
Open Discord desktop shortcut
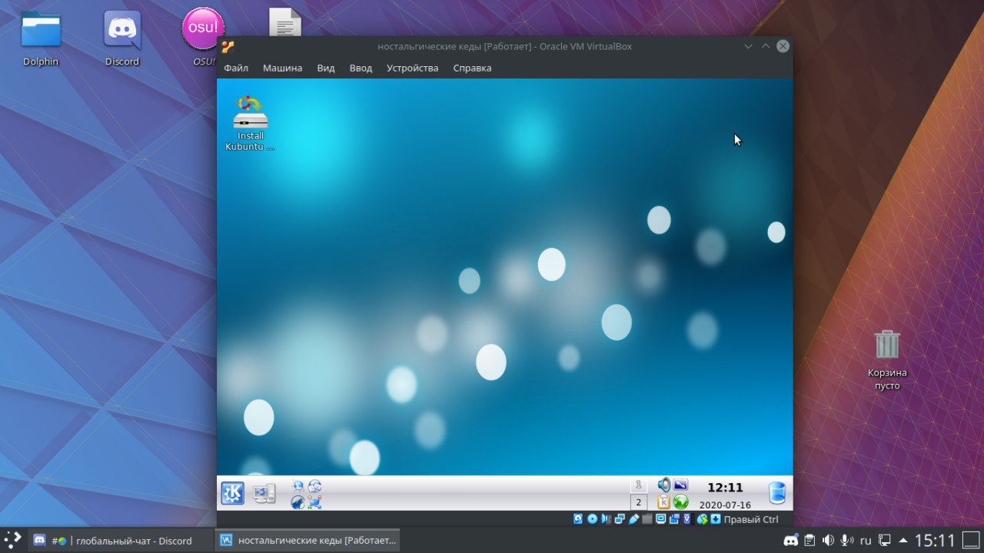point(122,38)
